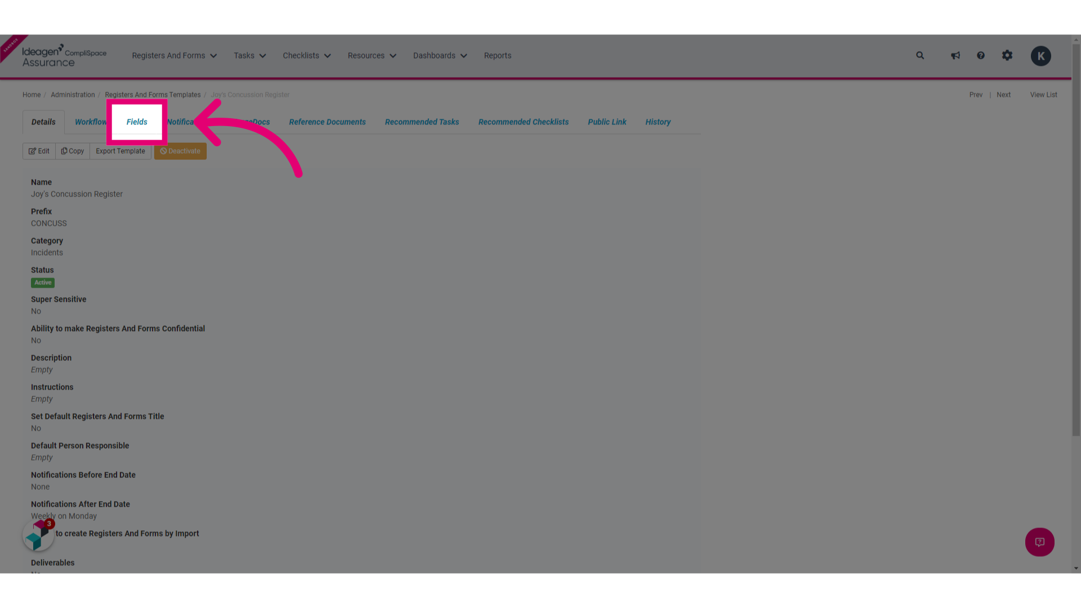Click the 'Super Sensitive' label

(59, 299)
